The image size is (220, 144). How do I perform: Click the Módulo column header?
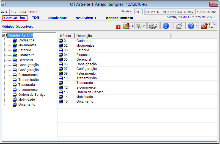(66, 36)
